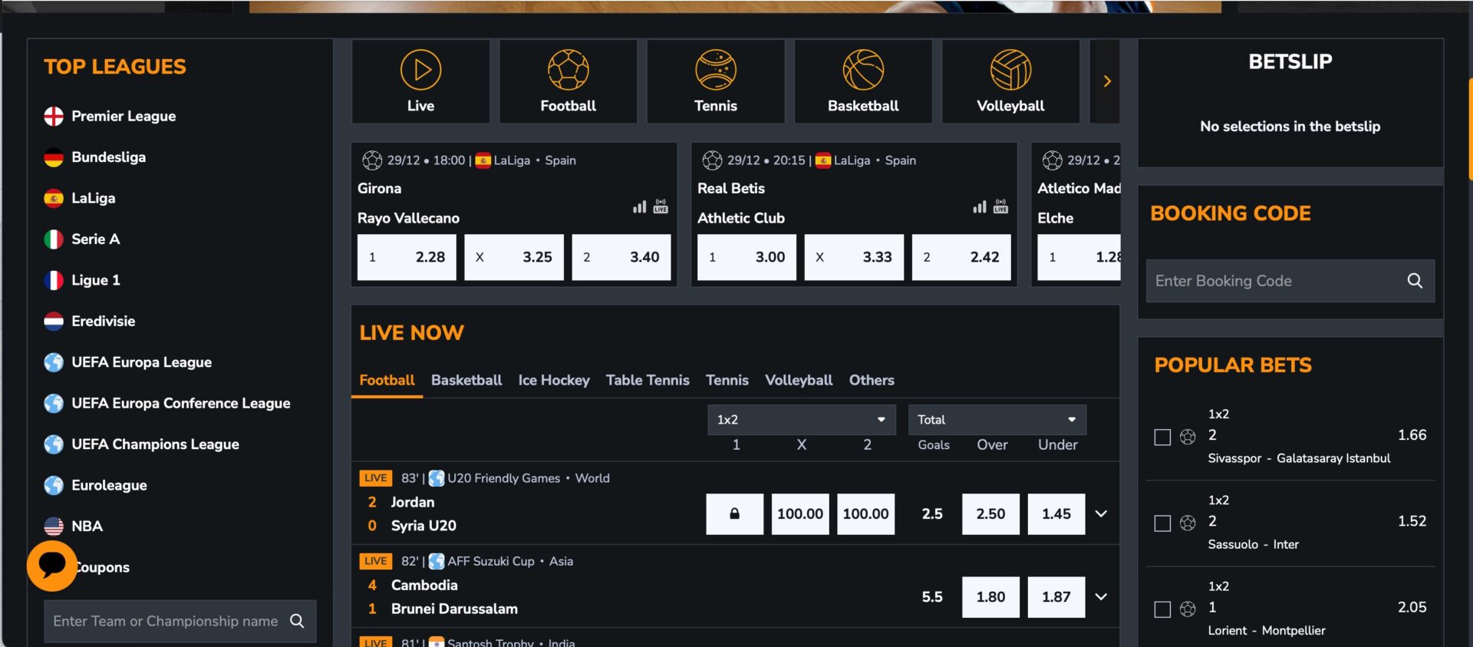The height and width of the screenshot is (647, 1473).
Task: Open the live chat bubble
Action: point(52,566)
